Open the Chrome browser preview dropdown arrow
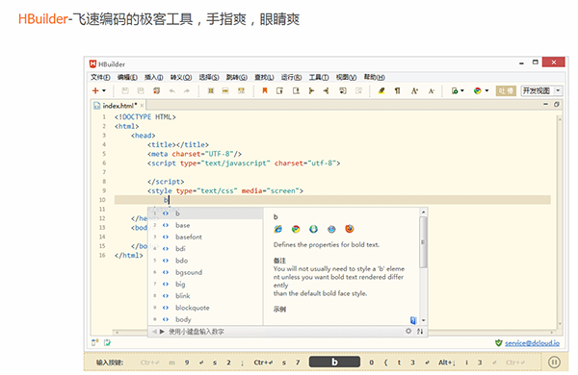 click(486, 90)
